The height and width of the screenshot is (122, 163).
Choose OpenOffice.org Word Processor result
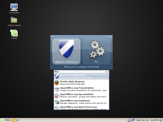pos(81,107)
